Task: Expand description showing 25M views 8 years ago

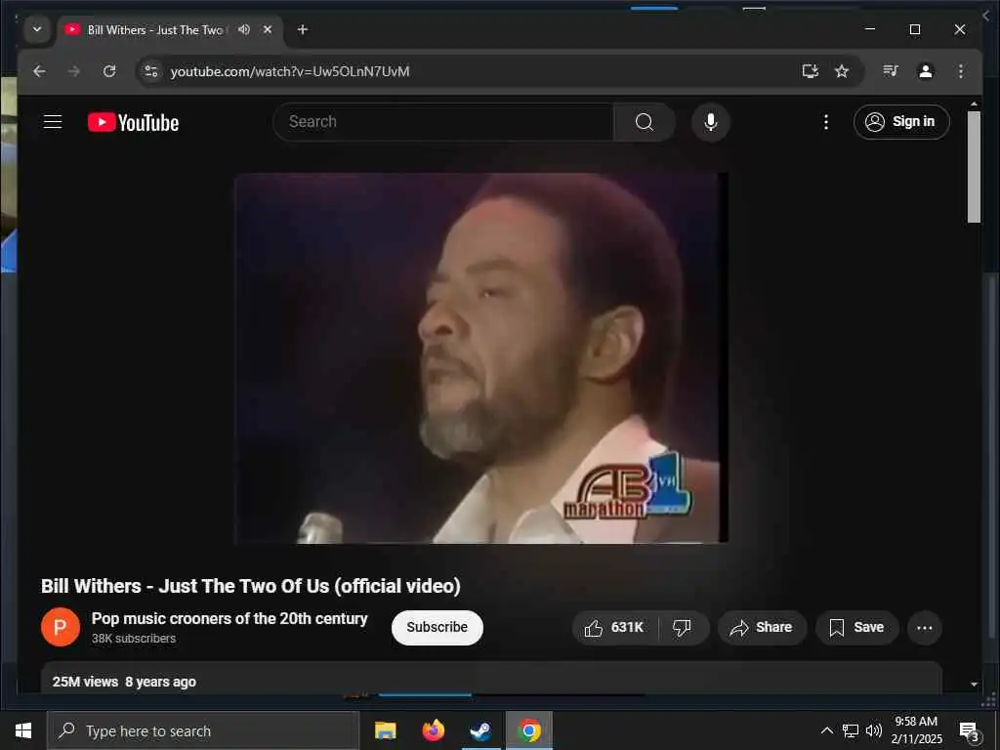Action: [x=491, y=679]
